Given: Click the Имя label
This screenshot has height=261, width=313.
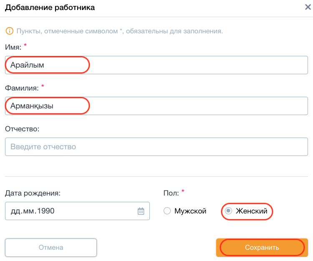Looking at the screenshot, I should click(13, 47).
